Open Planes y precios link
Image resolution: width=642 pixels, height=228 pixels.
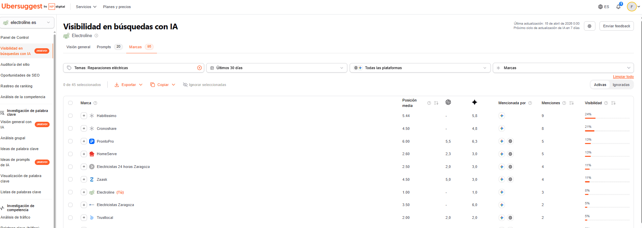click(117, 7)
